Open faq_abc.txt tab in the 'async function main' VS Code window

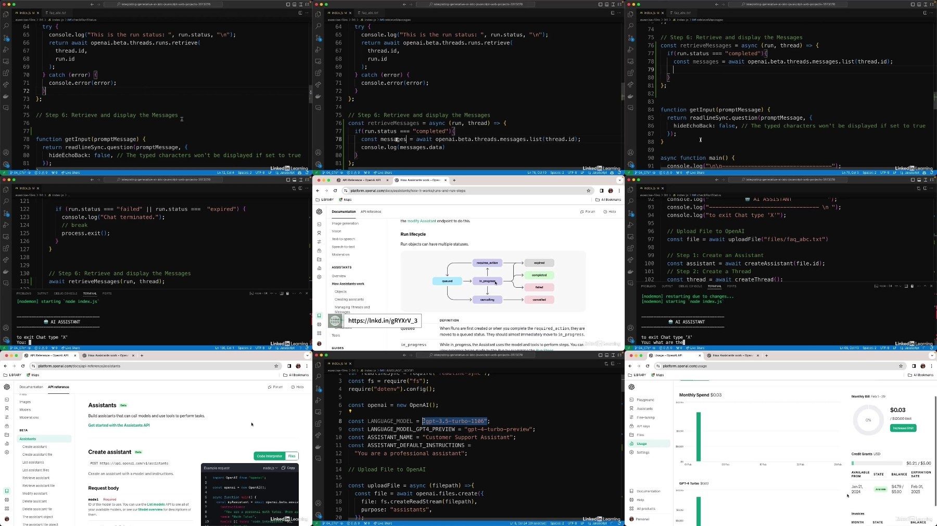pyautogui.click(x=681, y=13)
